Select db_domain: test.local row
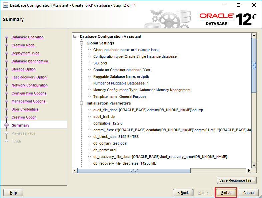 (110, 143)
